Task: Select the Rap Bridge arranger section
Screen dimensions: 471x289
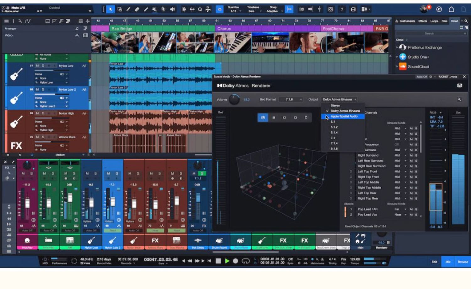Action: [162, 29]
